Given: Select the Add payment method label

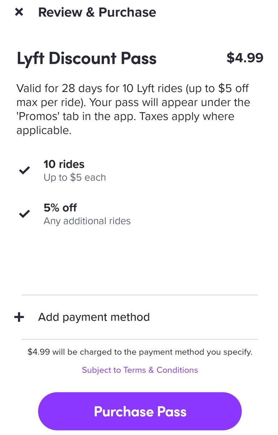Looking at the screenshot, I should coord(94,317).
